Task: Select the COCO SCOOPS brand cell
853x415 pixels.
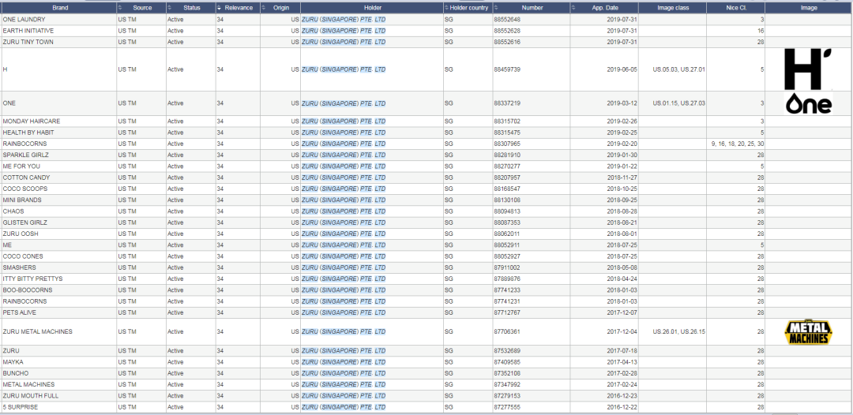Action: tap(58, 189)
